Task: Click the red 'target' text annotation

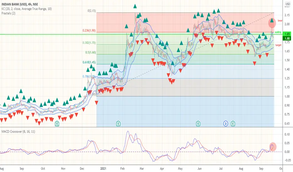Action: 278,45
